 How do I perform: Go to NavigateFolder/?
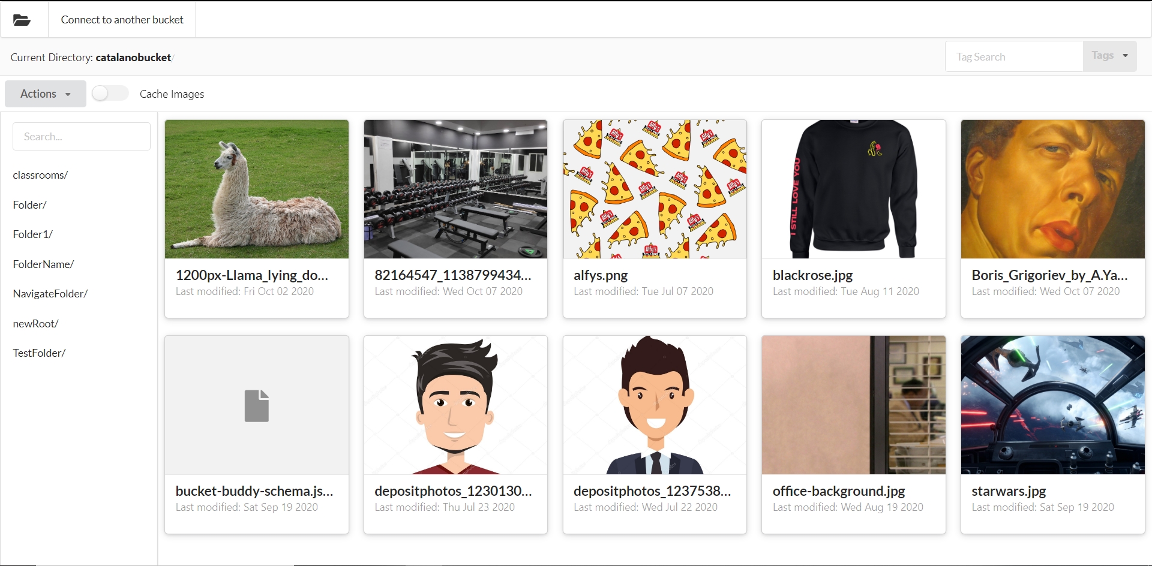(x=50, y=294)
